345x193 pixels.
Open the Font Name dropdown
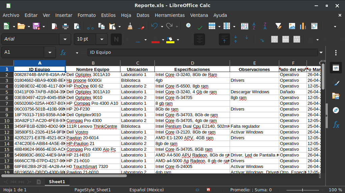[65, 39]
